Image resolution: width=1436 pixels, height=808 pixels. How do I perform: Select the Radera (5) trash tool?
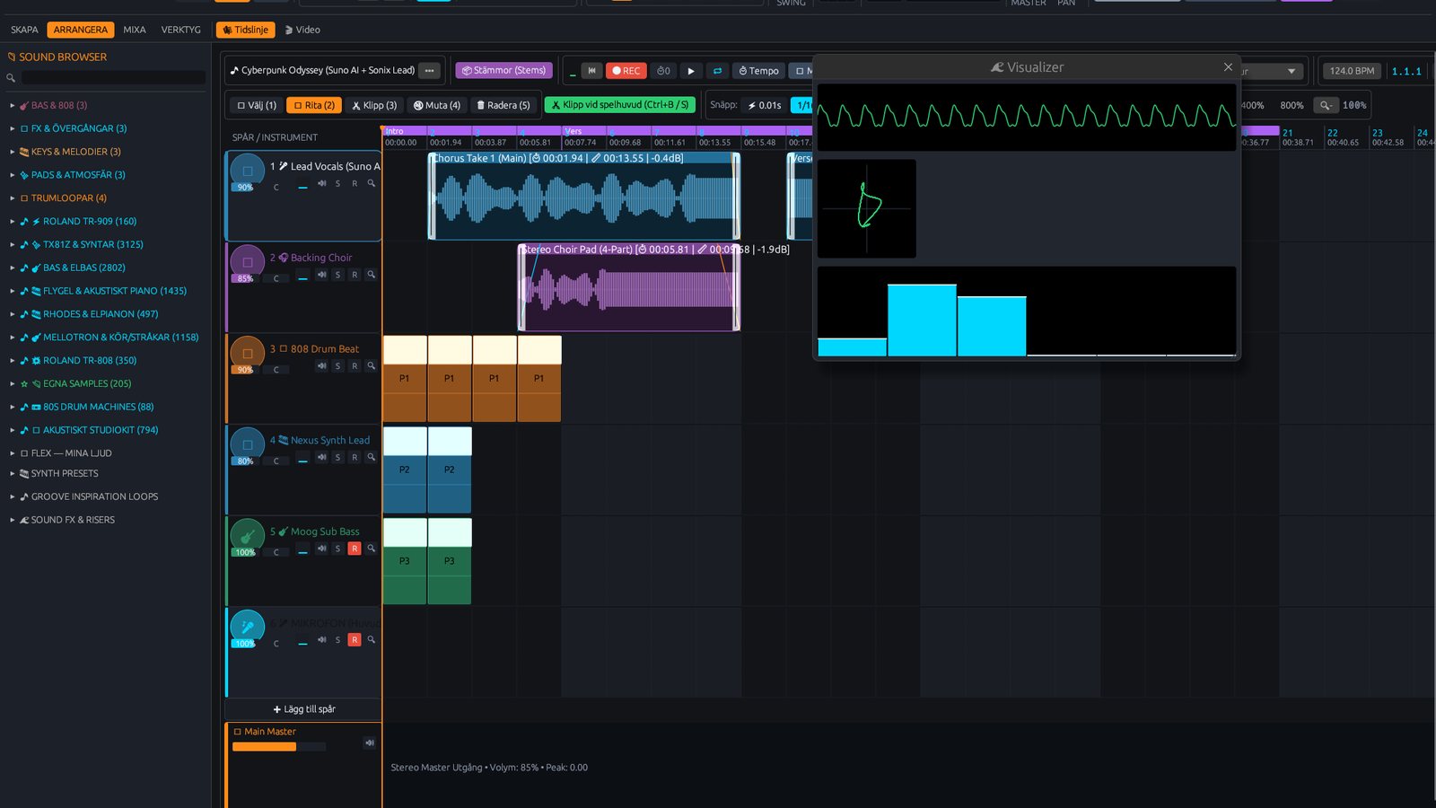pyautogui.click(x=503, y=105)
